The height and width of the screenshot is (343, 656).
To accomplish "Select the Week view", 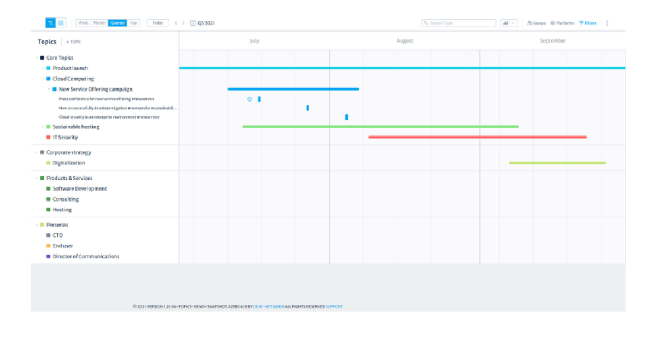I will coord(83,23).
